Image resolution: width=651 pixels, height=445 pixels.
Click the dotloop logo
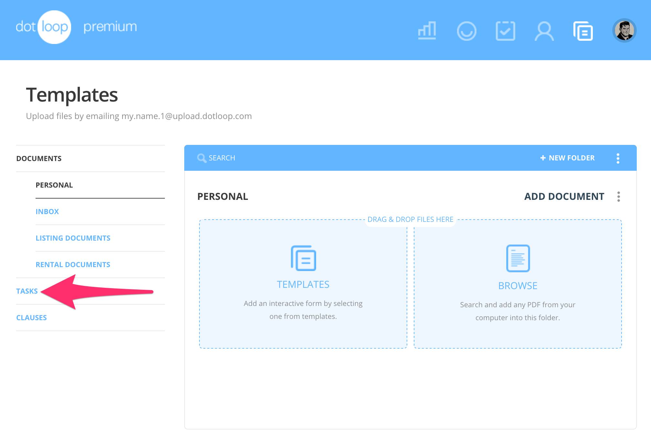43,27
